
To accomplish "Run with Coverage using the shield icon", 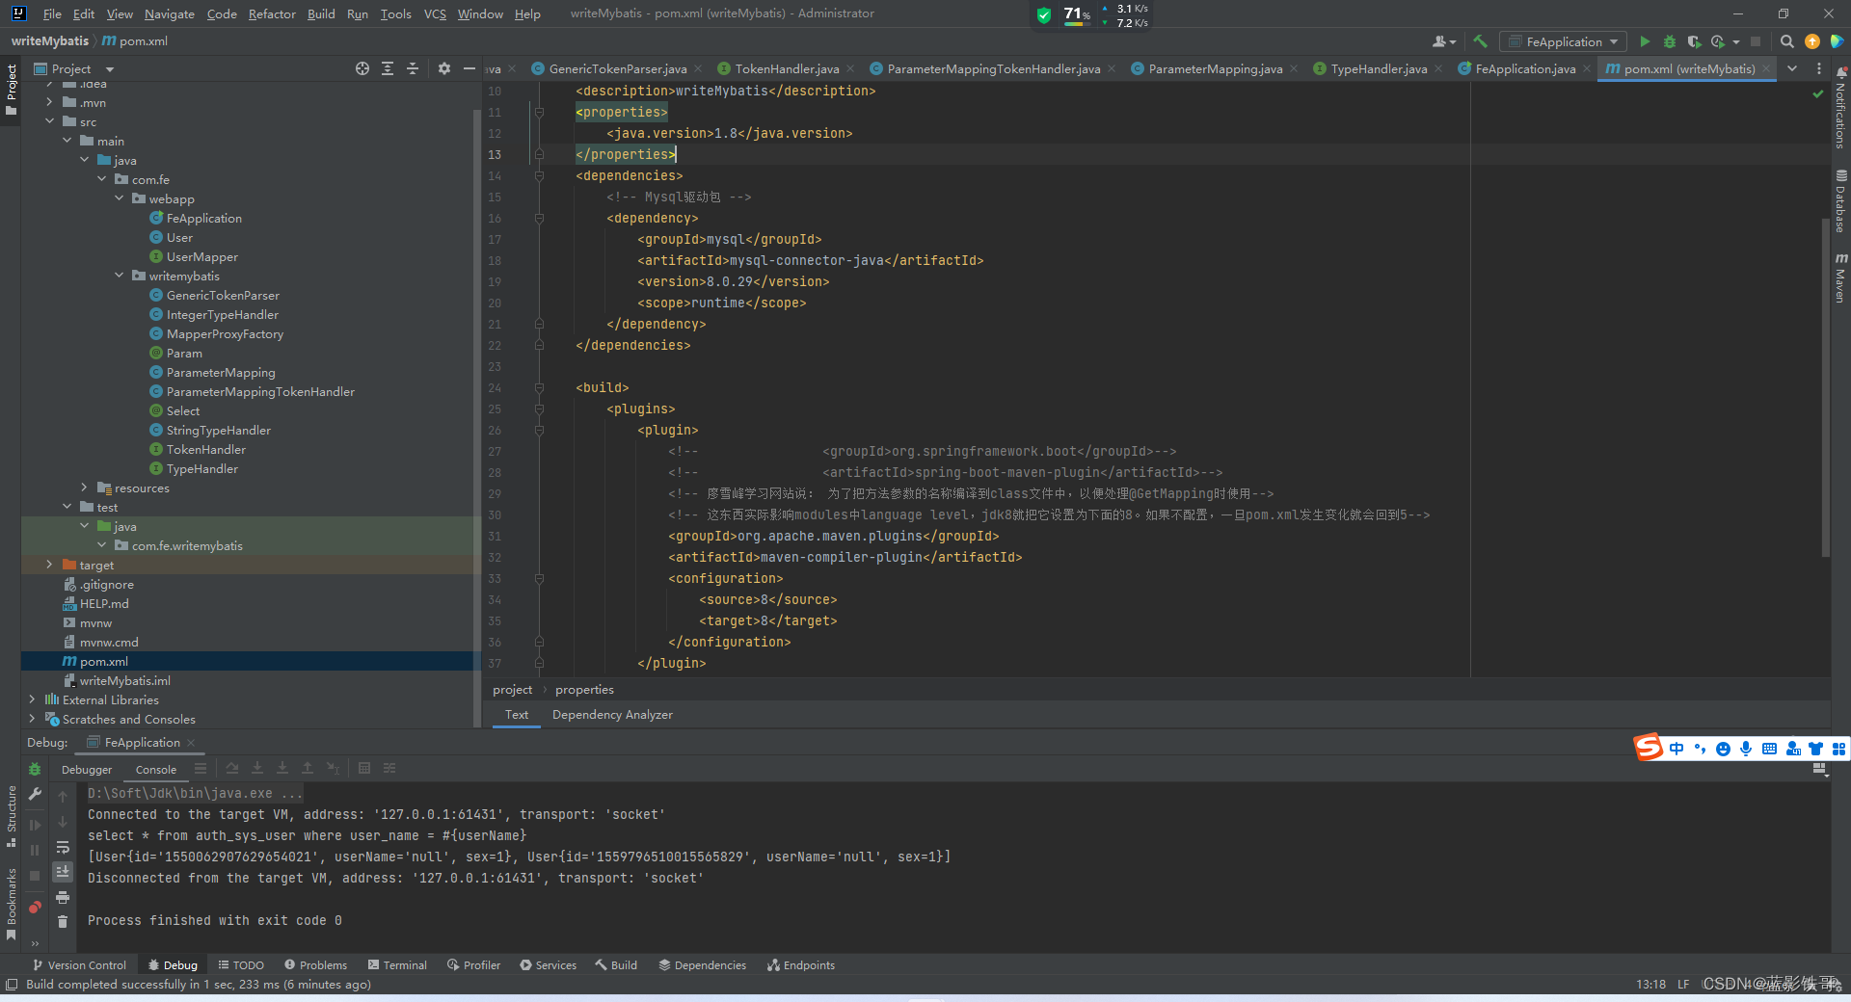I will pyautogui.click(x=1695, y=41).
